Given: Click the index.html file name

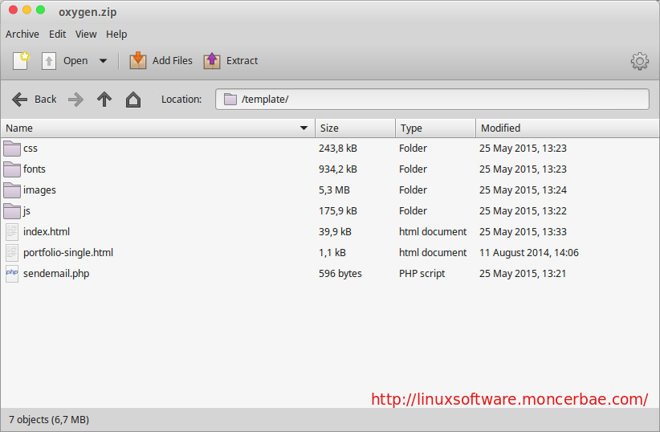Looking at the screenshot, I should click(47, 231).
